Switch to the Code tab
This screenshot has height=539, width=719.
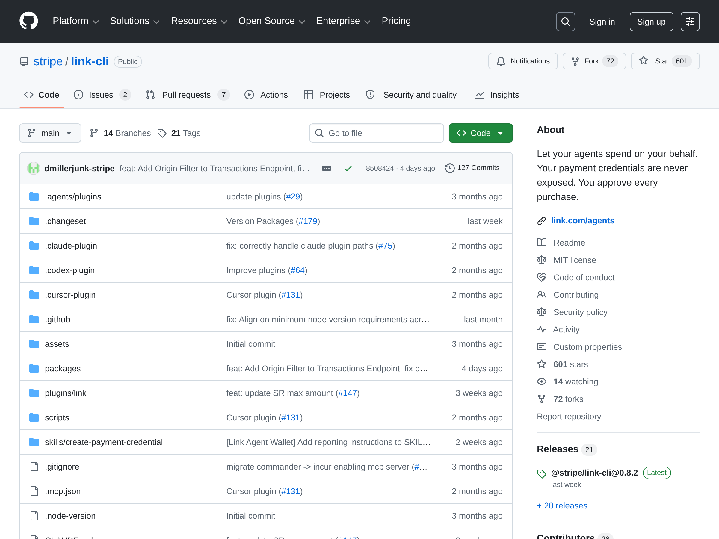[x=42, y=95]
